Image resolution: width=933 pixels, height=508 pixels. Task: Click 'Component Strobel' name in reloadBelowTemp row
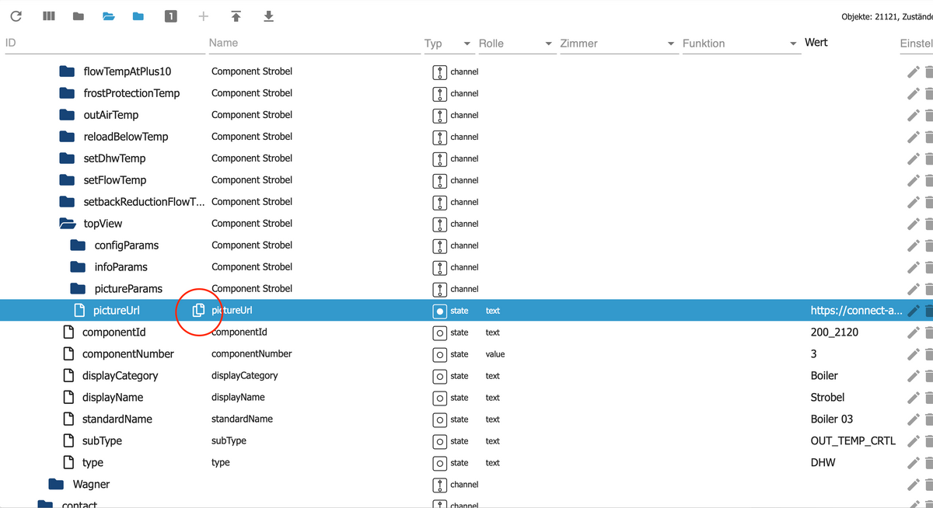pos(252,136)
